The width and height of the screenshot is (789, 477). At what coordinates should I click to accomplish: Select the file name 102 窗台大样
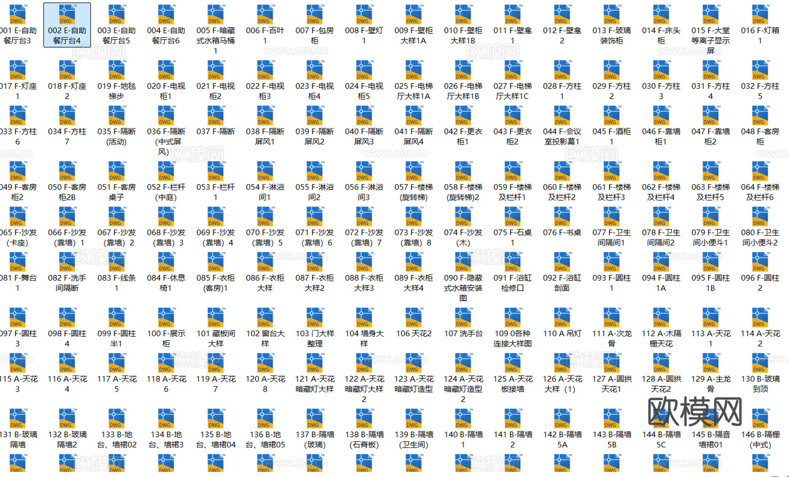pyautogui.click(x=265, y=339)
